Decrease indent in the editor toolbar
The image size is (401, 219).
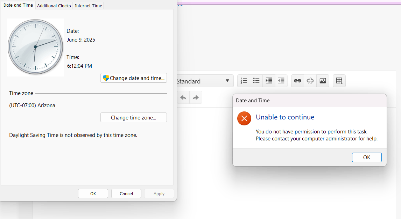click(281, 81)
